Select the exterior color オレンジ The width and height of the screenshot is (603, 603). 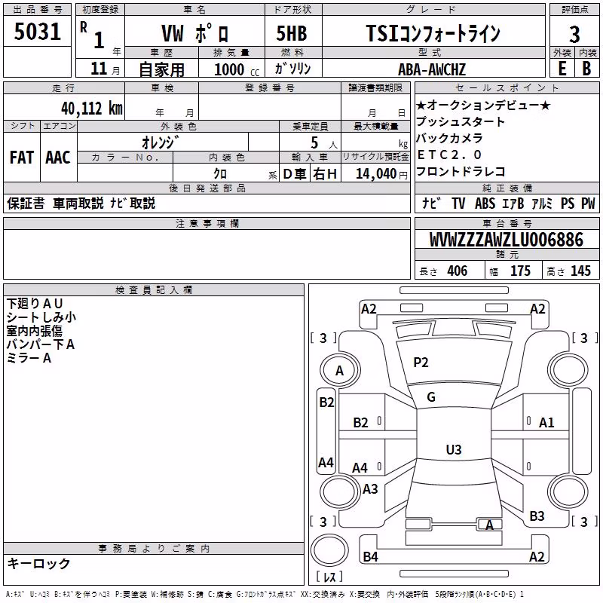click(x=161, y=142)
